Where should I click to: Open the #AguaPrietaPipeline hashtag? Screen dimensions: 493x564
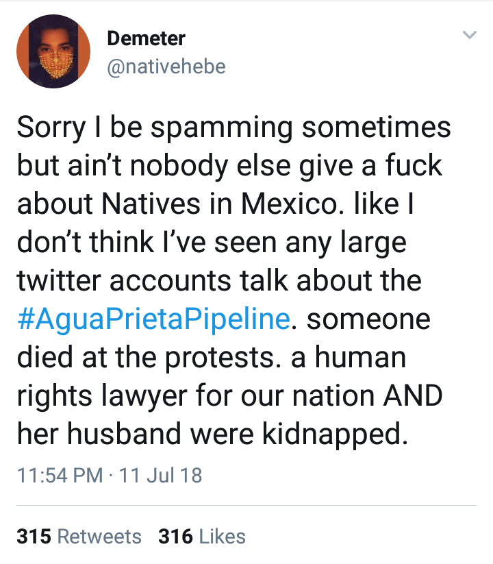152,319
